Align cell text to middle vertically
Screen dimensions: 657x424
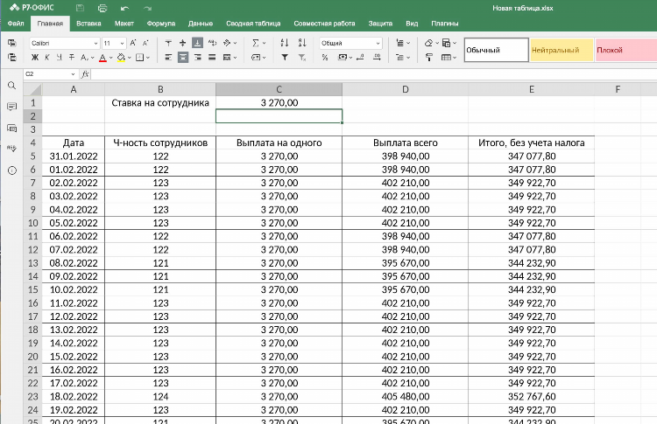point(183,43)
